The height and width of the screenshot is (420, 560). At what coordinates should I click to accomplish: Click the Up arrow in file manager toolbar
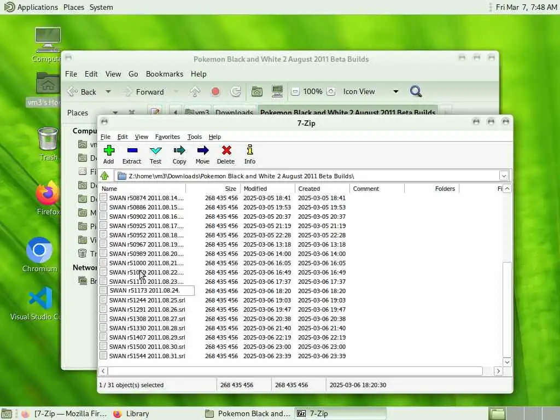pos(195,92)
